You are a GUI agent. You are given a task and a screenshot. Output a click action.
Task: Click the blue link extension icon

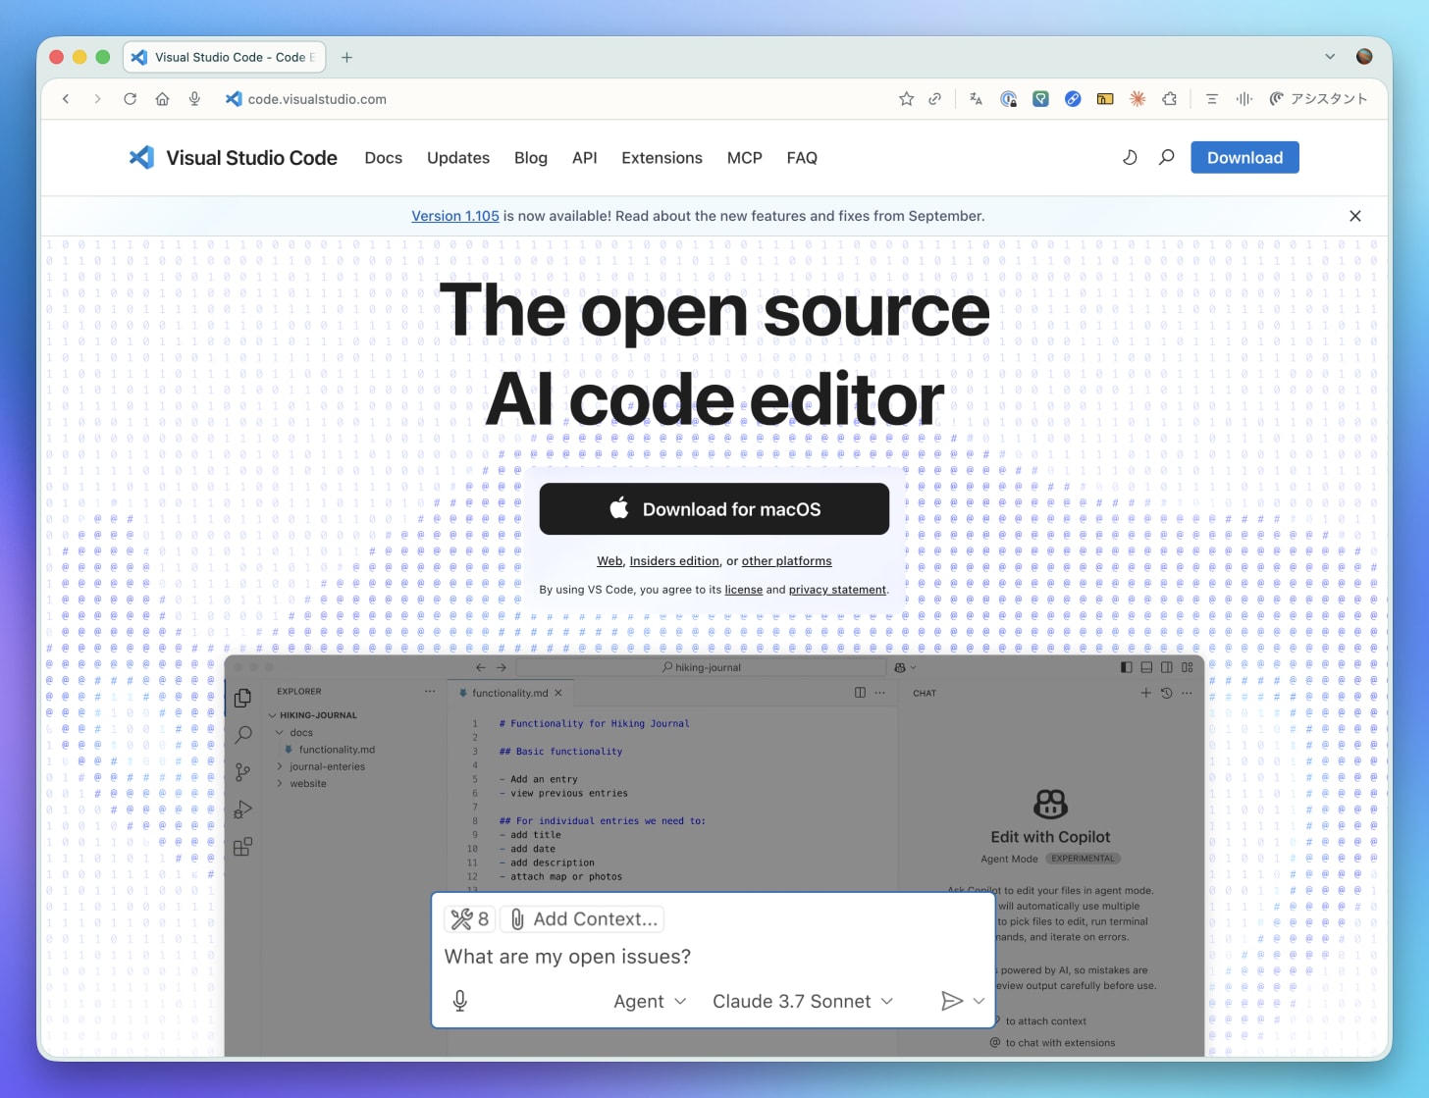pos(1073,99)
